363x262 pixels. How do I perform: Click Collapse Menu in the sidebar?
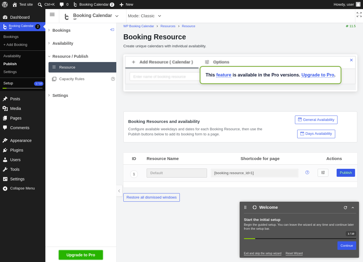pyautogui.click(x=23, y=188)
